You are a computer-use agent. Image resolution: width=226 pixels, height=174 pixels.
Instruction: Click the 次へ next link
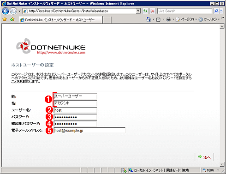coord(204,157)
